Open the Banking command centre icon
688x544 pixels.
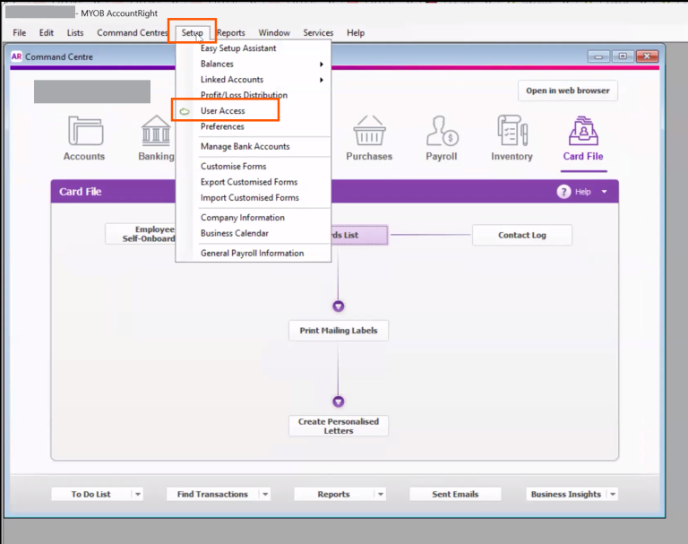pos(156,131)
